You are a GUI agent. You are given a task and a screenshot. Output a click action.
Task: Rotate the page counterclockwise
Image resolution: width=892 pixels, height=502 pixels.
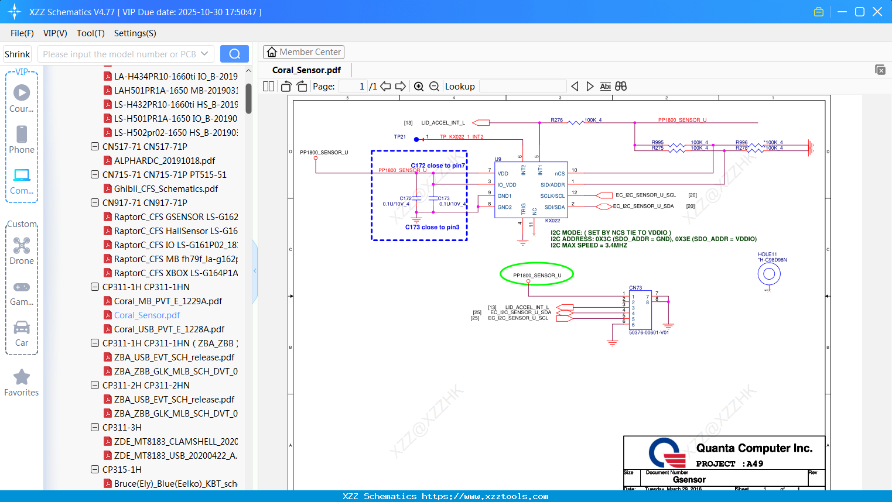click(x=286, y=86)
